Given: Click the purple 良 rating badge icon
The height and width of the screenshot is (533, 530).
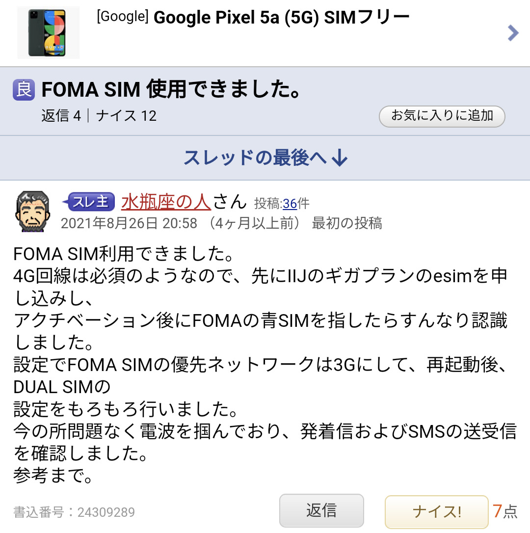Looking at the screenshot, I should tap(24, 90).
